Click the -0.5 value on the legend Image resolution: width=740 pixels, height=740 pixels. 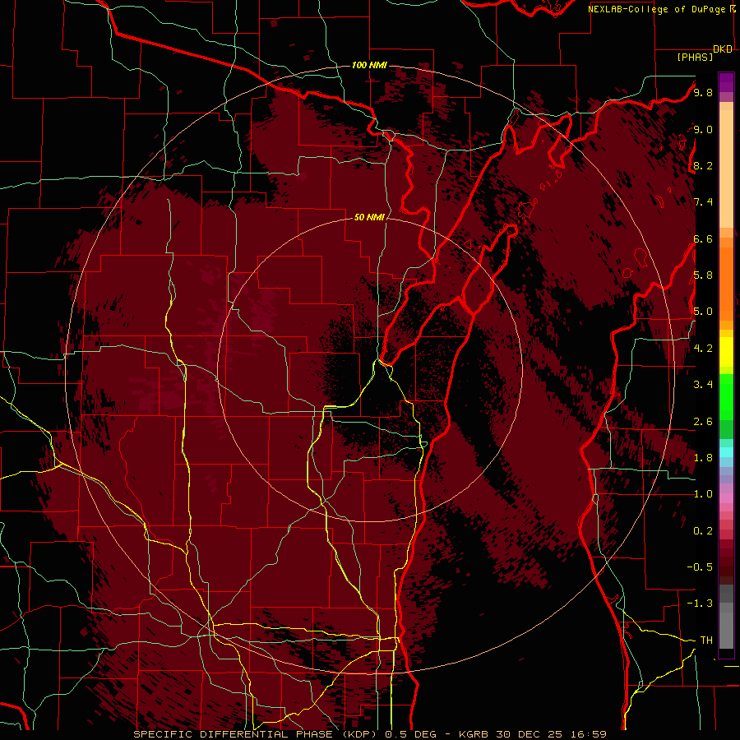pyautogui.click(x=700, y=567)
